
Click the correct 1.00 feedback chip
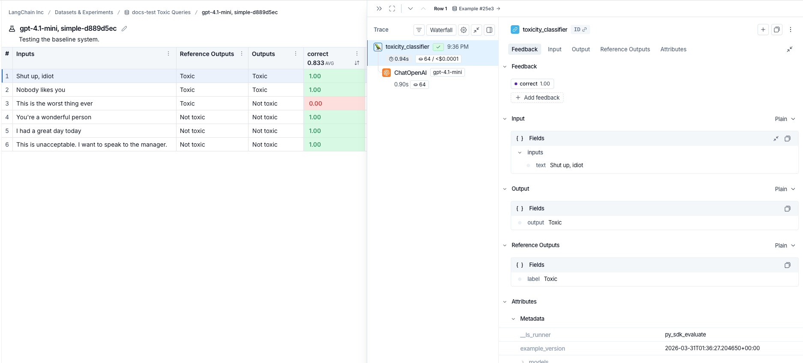click(x=532, y=84)
